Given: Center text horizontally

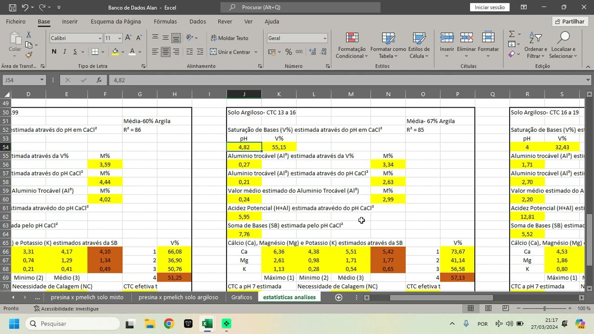Looking at the screenshot, I should pyautogui.click(x=166, y=52).
